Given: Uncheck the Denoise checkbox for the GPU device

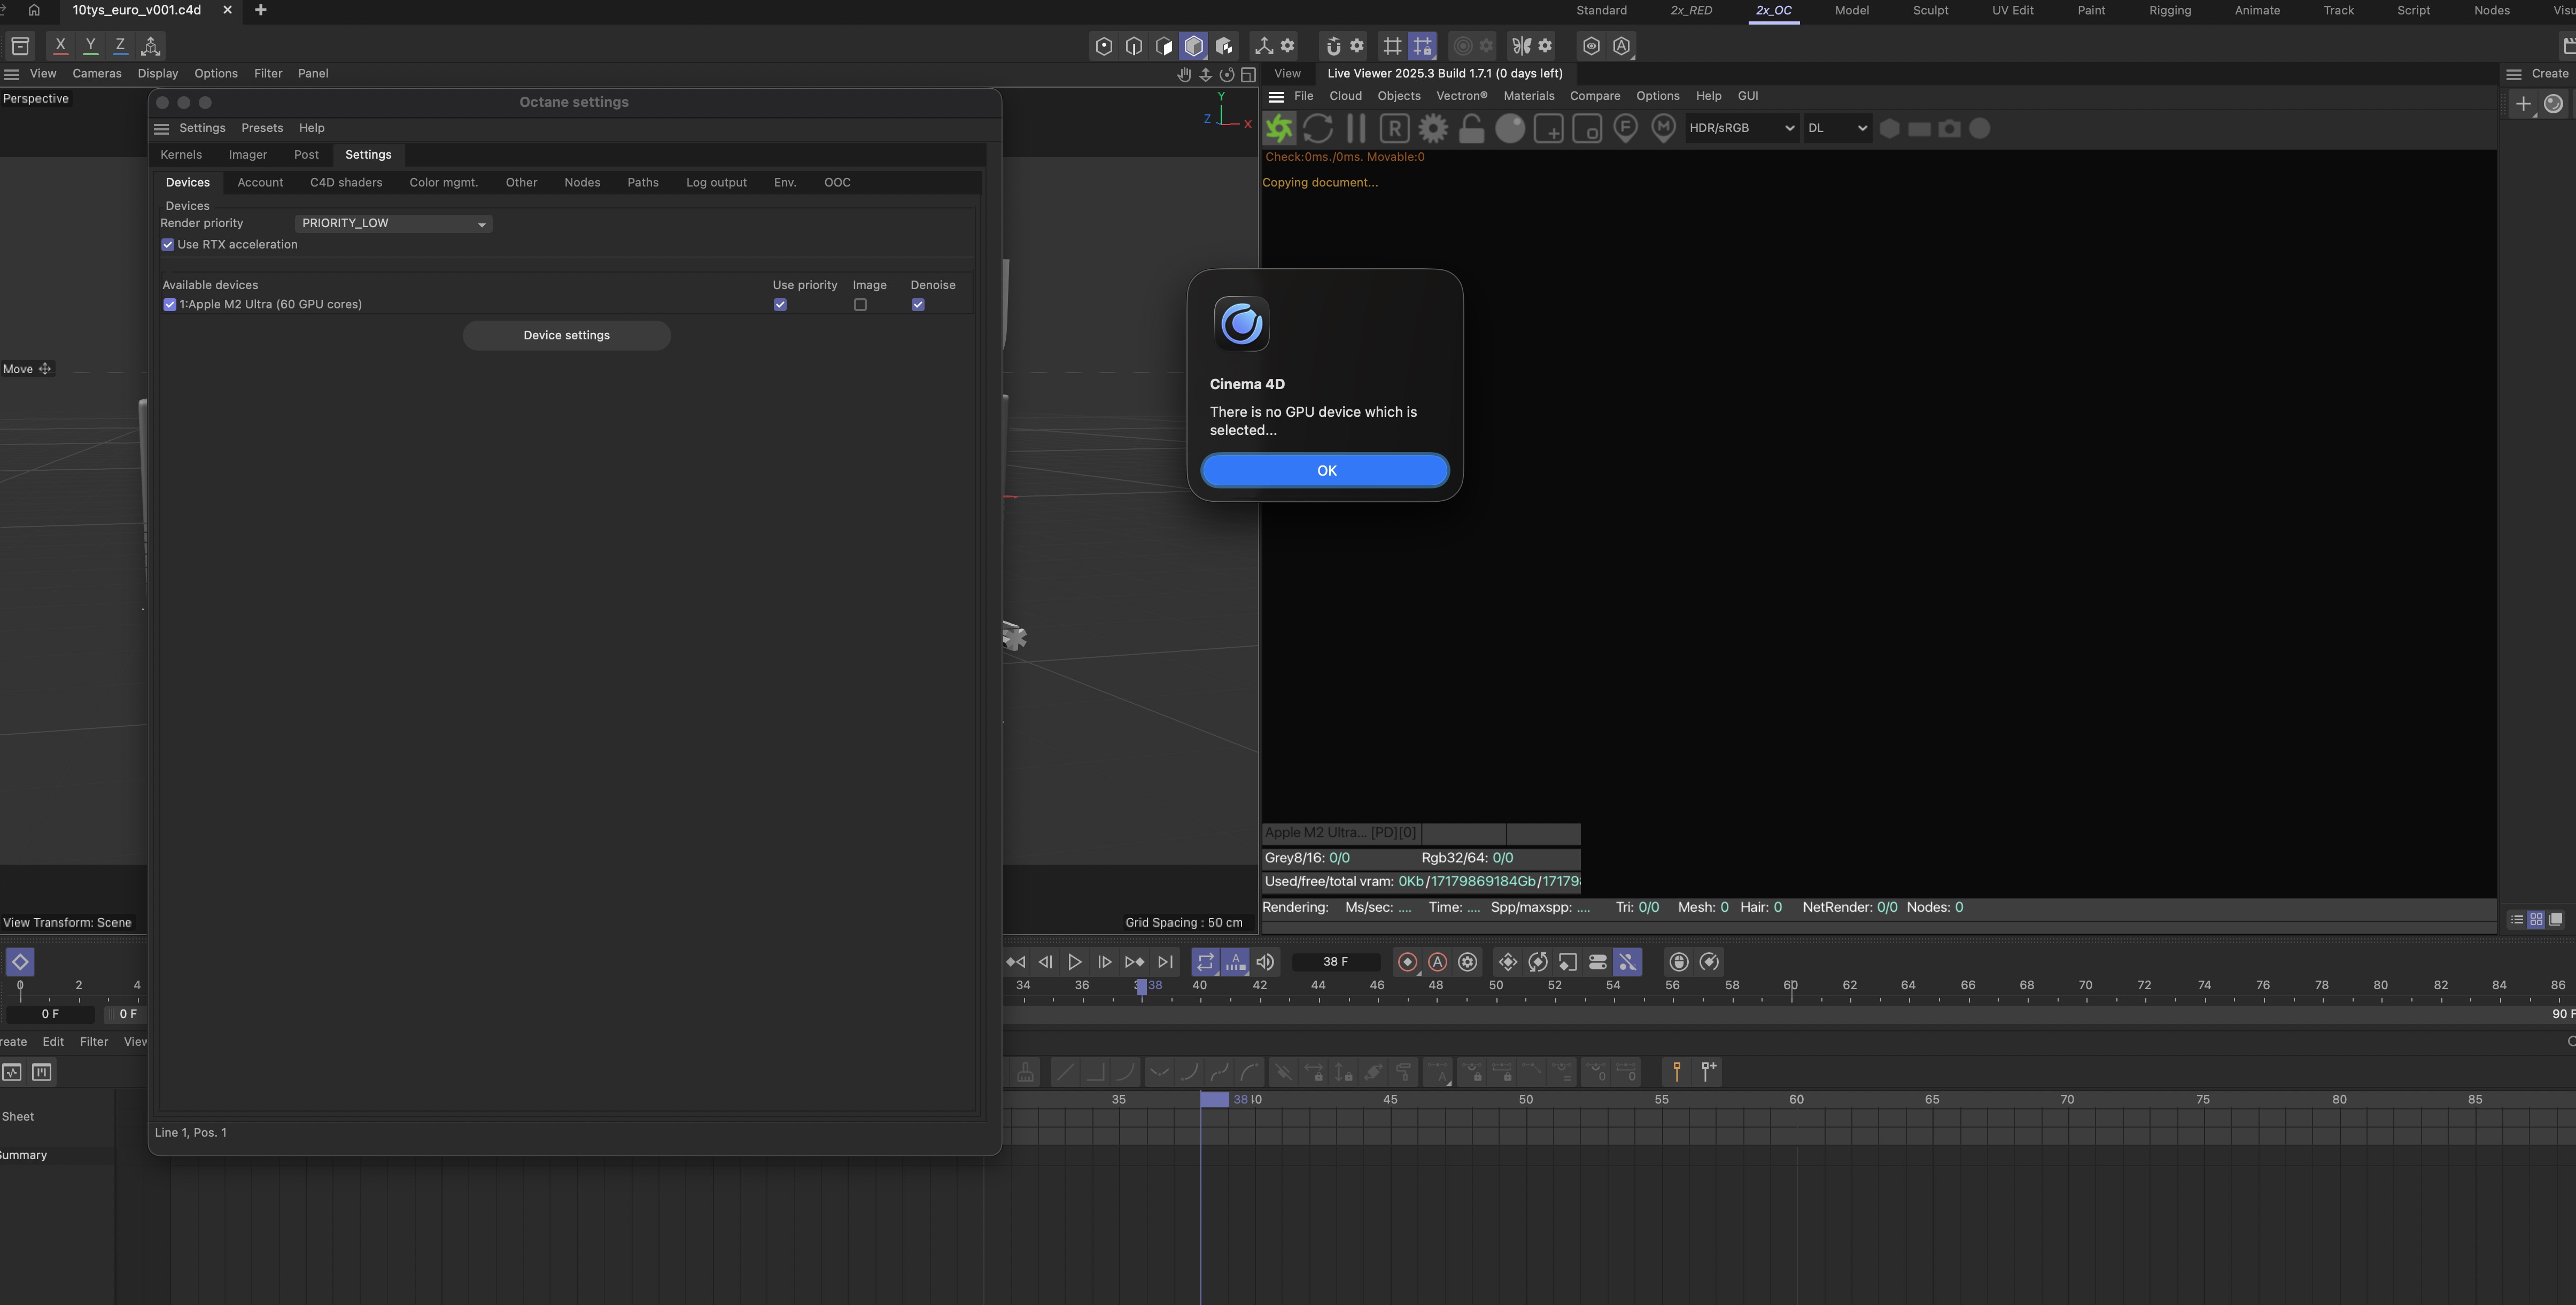Looking at the screenshot, I should 918,305.
